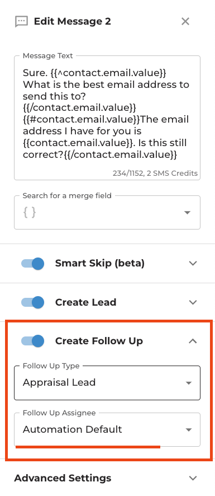The width and height of the screenshot is (215, 496).
Task: Open the Follow Up Assignee dropdown
Action: tap(107, 429)
